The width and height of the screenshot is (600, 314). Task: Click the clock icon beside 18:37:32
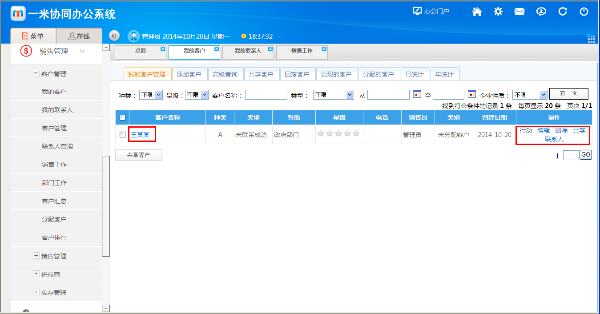tap(243, 36)
